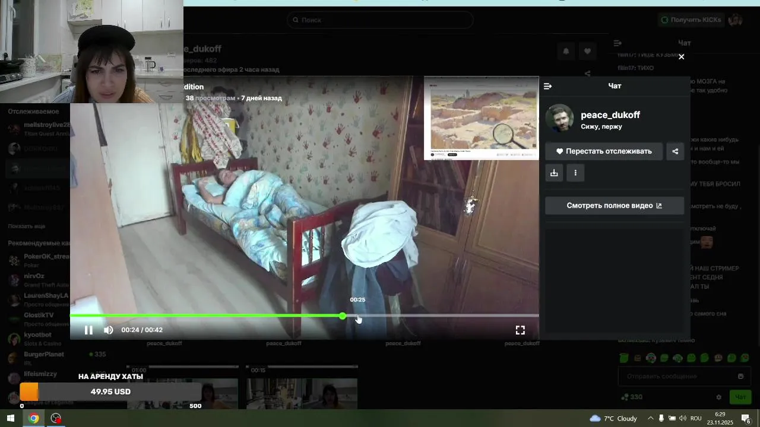This screenshot has height=427, width=760.
Task: Mute the clip volume speaker icon
Action: pyautogui.click(x=108, y=330)
